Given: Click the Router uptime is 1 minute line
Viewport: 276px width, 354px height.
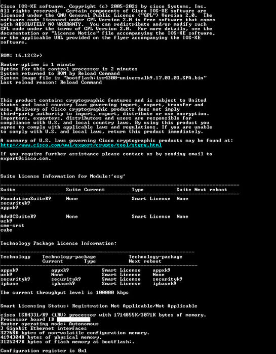Looking at the screenshot, I should 37,65.
